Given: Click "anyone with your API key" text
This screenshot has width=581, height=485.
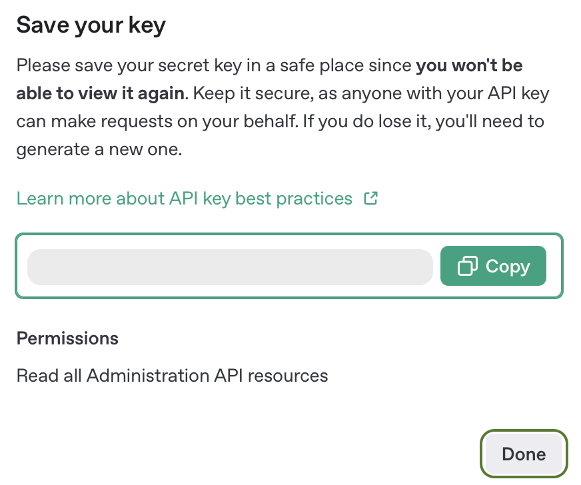Looking at the screenshot, I should coord(433,93).
